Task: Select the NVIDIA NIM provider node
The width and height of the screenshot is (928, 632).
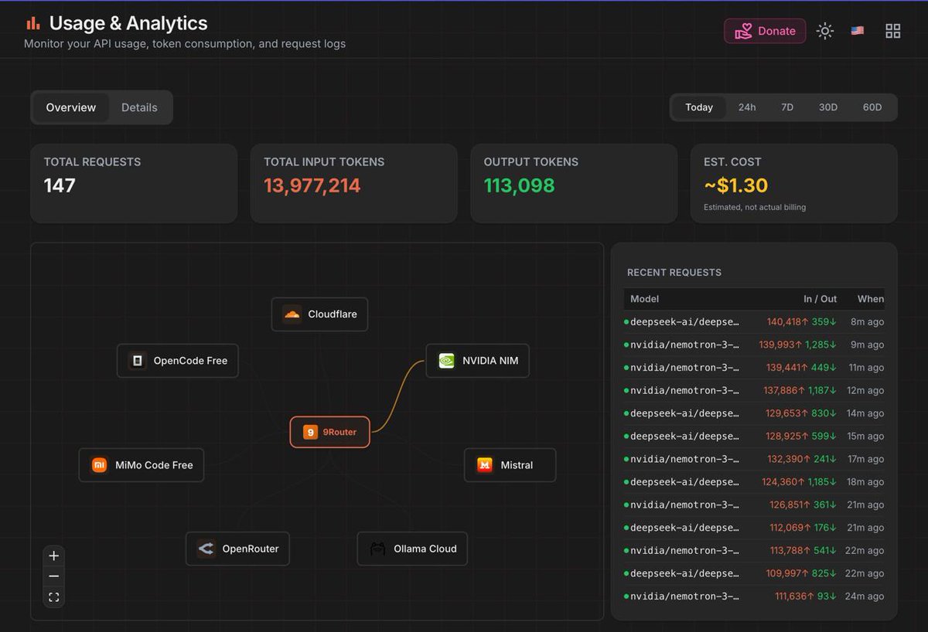Action: 478,361
